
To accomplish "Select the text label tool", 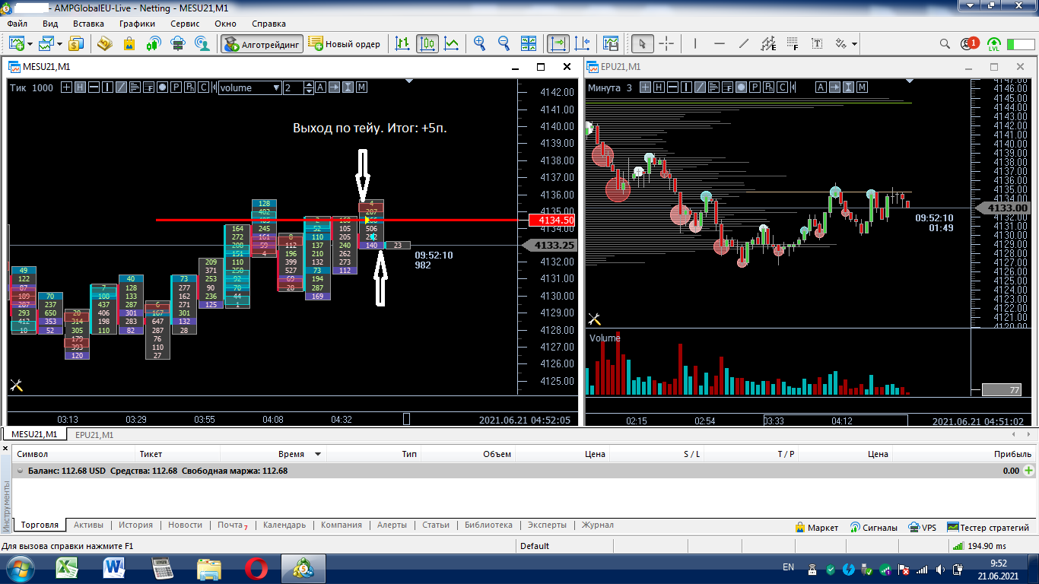I will [817, 43].
